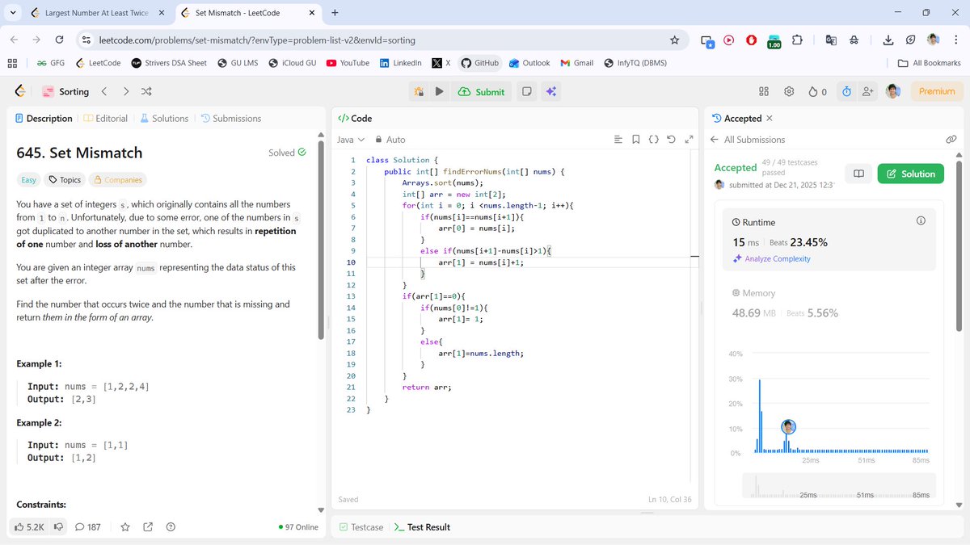Open the help question mark icon

pos(171,526)
